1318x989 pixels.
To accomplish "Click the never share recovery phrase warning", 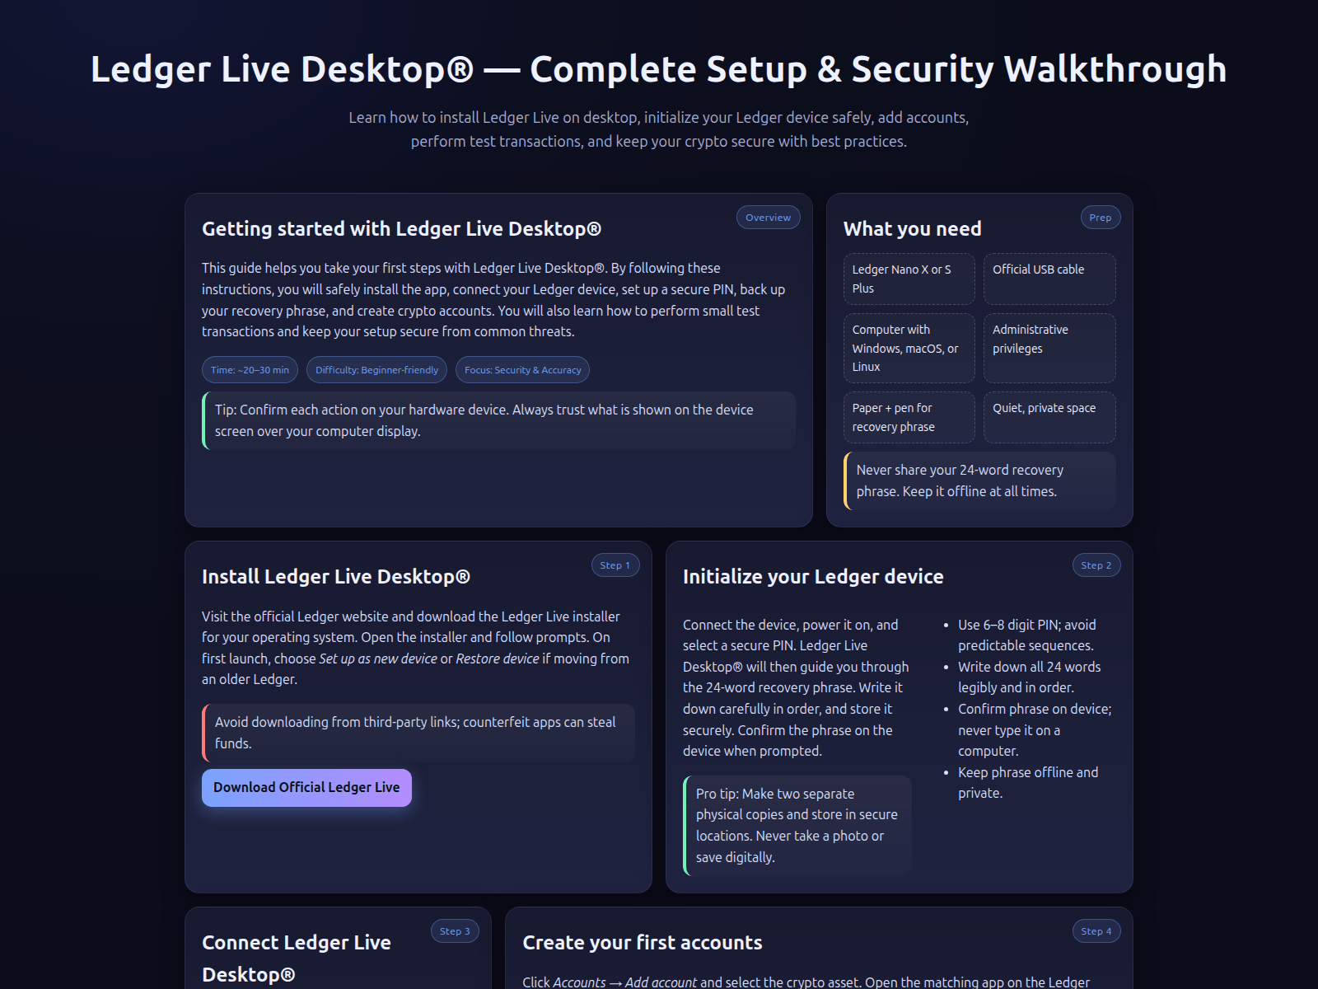I will click(979, 480).
